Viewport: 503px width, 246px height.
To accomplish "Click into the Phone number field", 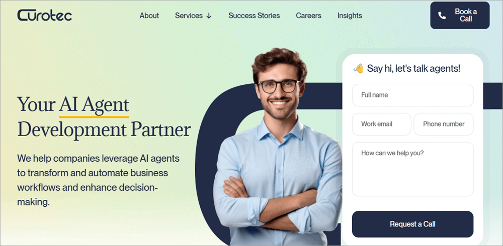I will click(x=444, y=124).
